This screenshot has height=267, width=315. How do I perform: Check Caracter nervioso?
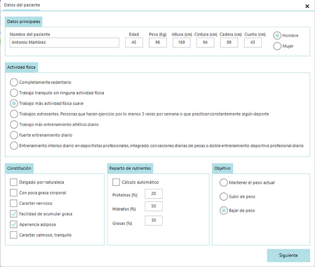(13, 203)
